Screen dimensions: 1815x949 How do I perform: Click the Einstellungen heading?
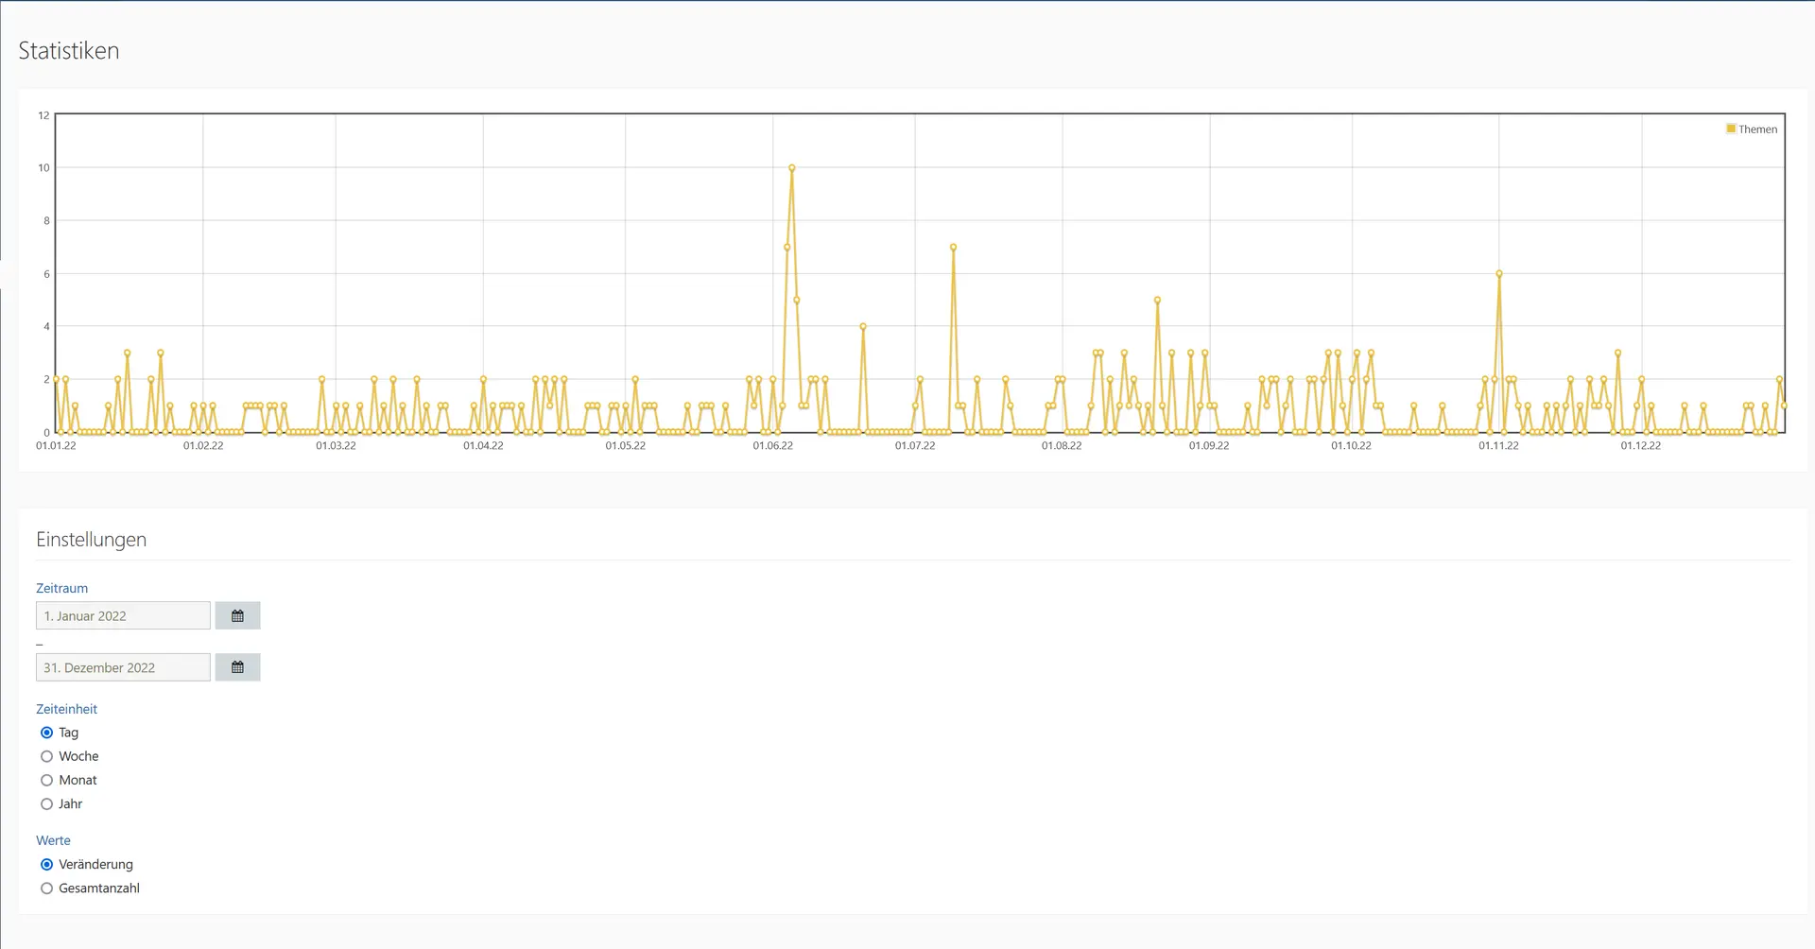click(x=92, y=540)
